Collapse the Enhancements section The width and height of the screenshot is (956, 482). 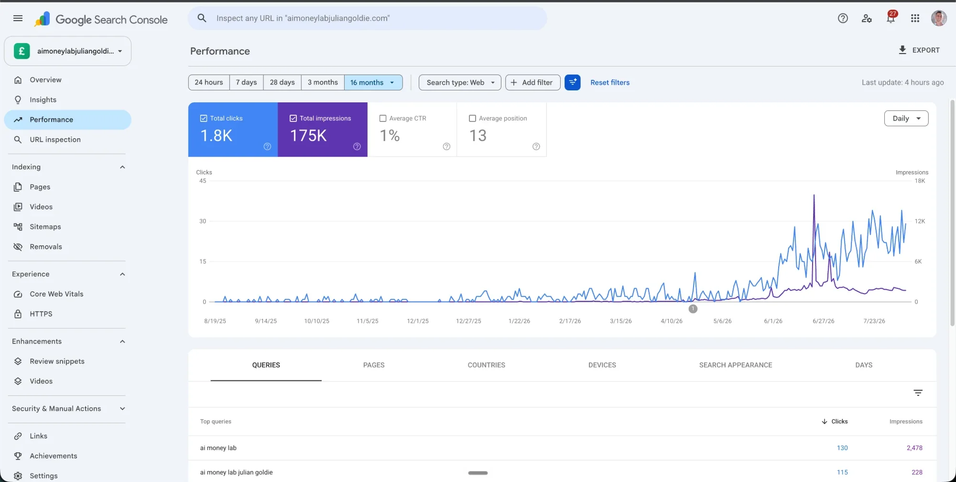coord(122,341)
